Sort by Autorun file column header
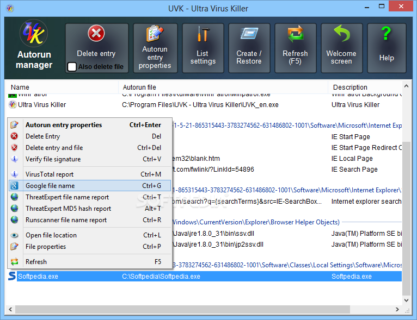 tap(223, 87)
